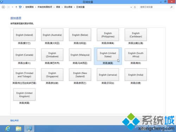Viewport: 176px width, 132px height.
Task: Choose the English (Belize) tile
Action: point(80,35)
